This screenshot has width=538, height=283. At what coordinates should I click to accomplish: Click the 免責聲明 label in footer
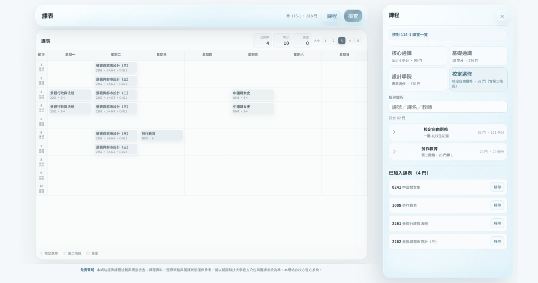[87, 270]
